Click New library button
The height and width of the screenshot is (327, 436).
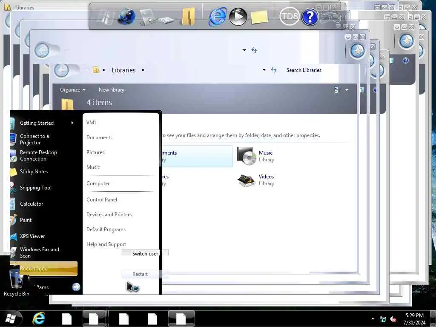pyautogui.click(x=112, y=90)
